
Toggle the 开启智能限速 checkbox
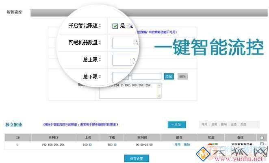(x=115, y=26)
